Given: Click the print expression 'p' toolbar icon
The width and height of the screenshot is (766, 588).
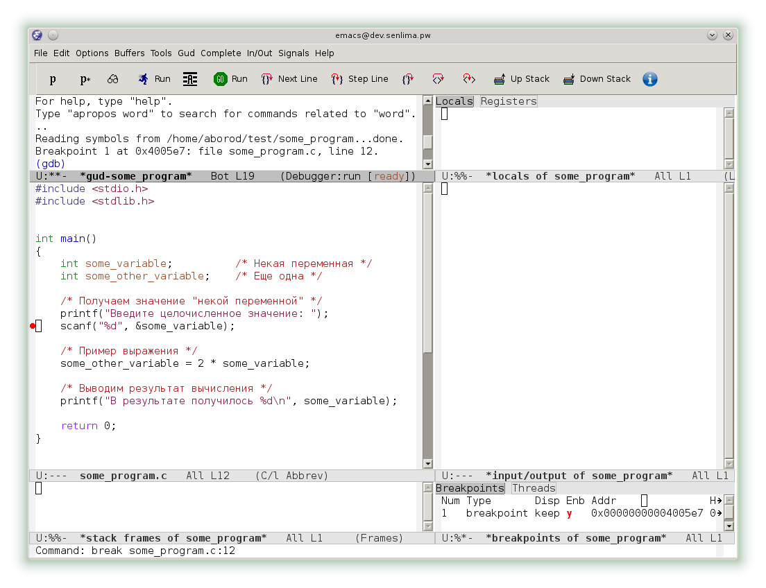Looking at the screenshot, I should click(x=53, y=79).
